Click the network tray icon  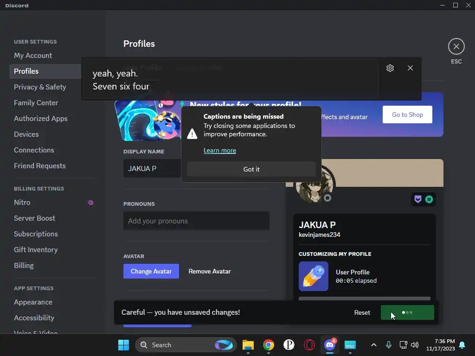click(403, 345)
